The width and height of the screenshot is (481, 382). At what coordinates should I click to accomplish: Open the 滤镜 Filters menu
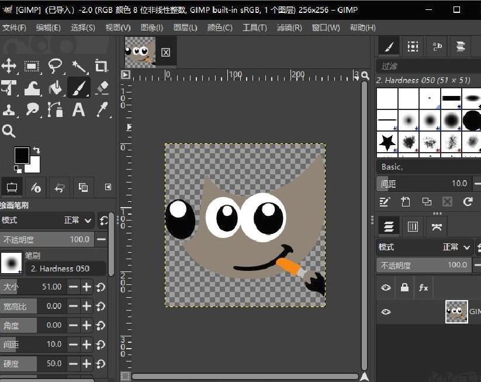289,27
